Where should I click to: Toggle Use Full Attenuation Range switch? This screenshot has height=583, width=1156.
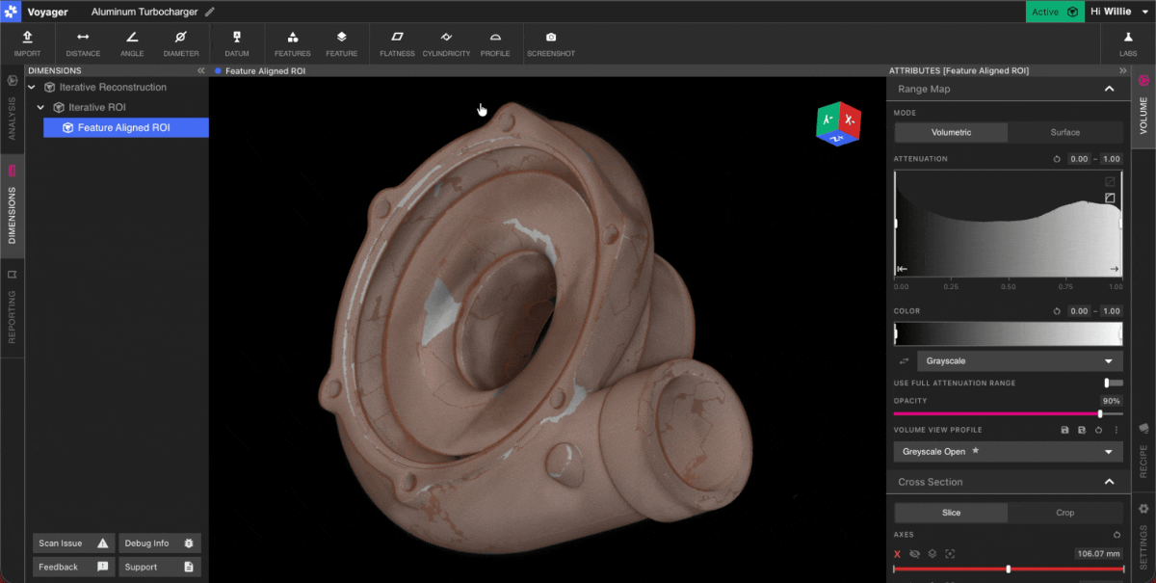pos(1114,383)
